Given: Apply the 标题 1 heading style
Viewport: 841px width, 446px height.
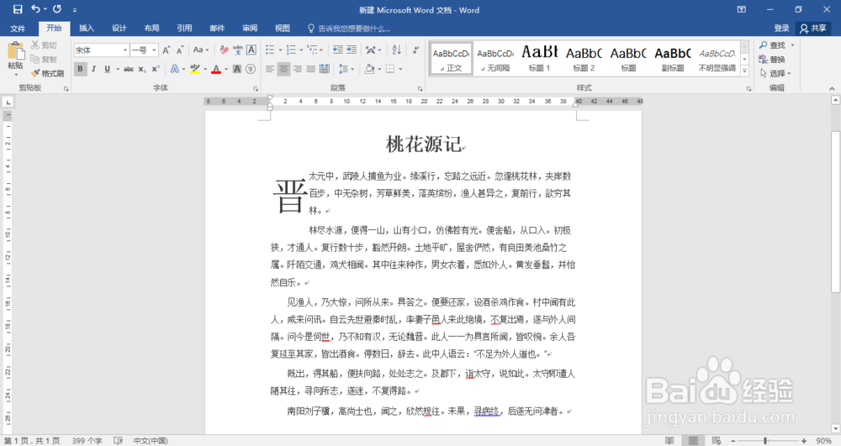Looking at the screenshot, I should [x=540, y=58].
